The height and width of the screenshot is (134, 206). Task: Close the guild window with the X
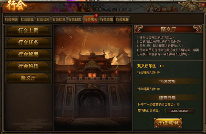click(203, 5)
